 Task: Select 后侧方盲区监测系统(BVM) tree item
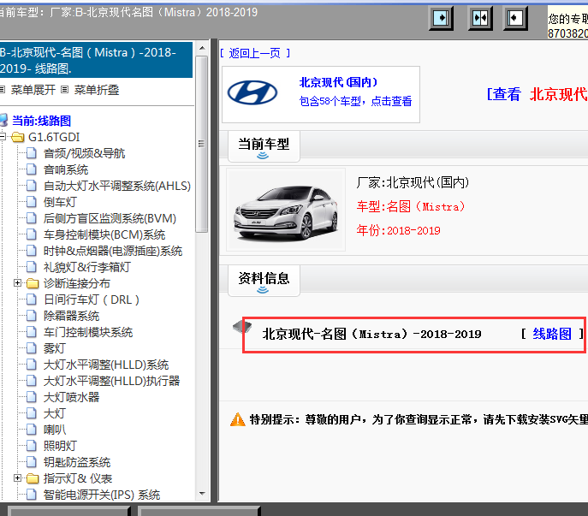click(x=110, y=218)
